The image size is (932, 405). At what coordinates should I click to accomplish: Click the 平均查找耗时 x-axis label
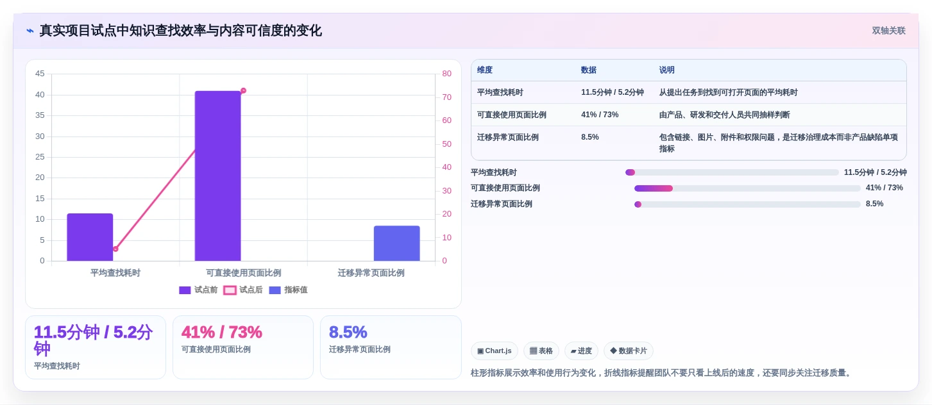(115, 273)
